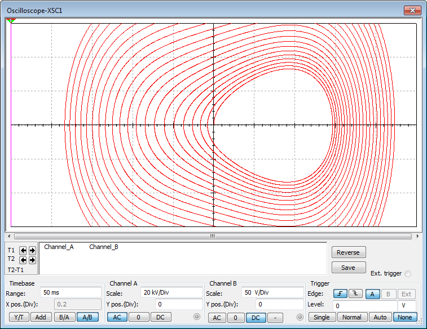The height and width of the screenshot is (329, 427).
Task: Choose Auto trigger mode
Action: click(380, 317)
